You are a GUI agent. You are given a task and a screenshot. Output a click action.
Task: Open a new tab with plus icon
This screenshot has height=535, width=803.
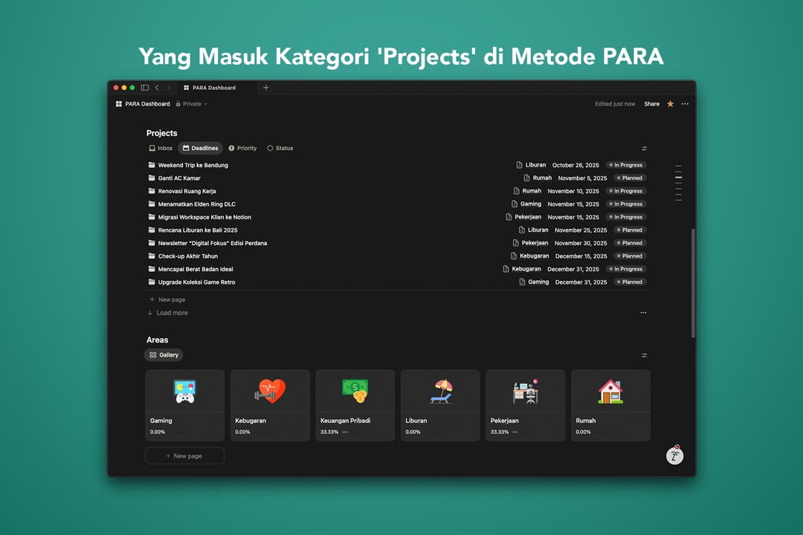(x=266, y=88)
